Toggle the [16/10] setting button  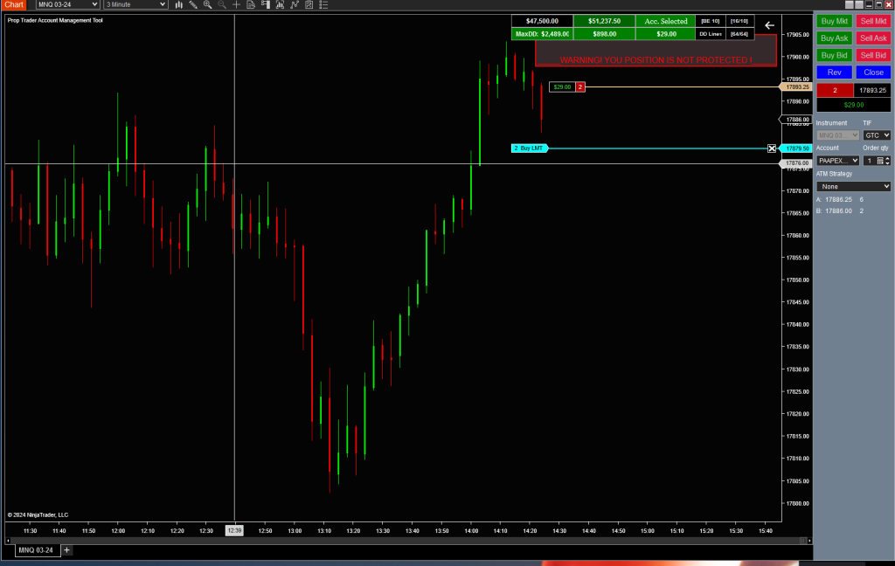pos(739,21)
